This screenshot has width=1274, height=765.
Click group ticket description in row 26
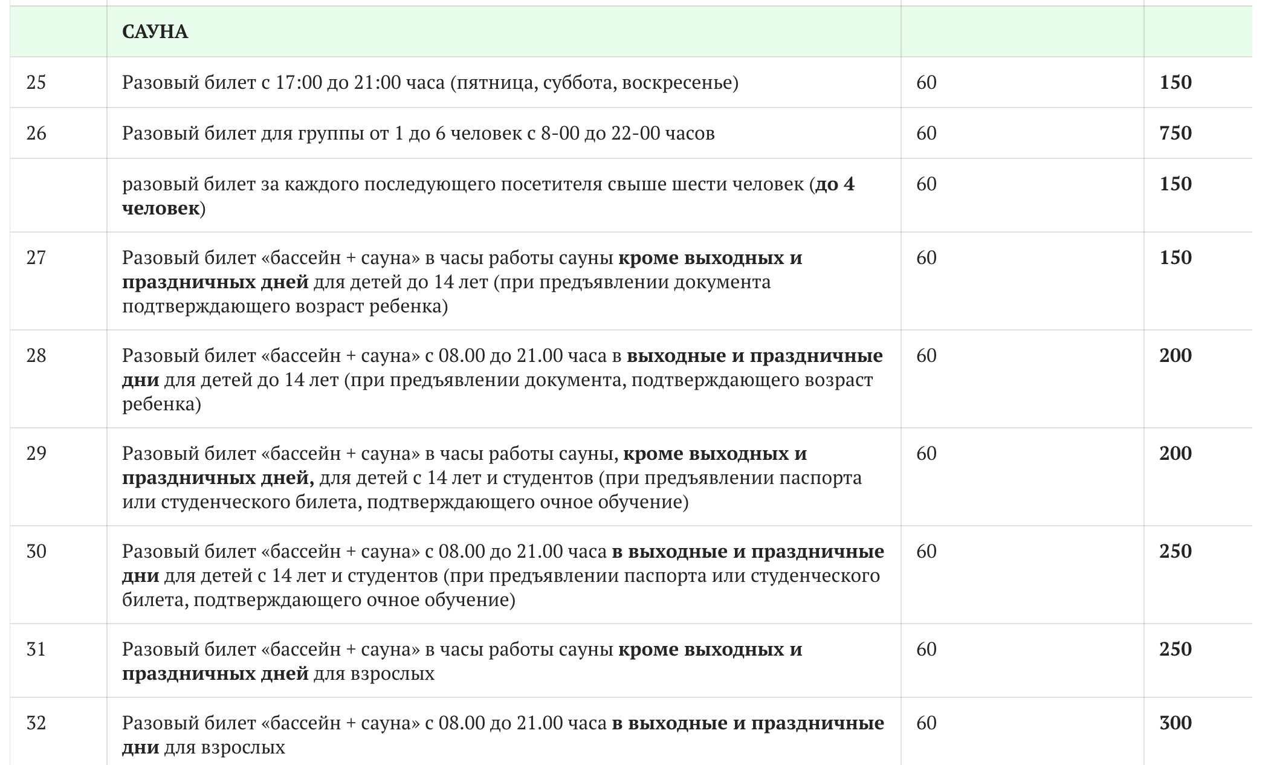tap(418, 133)
